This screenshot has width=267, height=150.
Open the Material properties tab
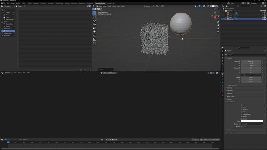(x=222, y=92)
